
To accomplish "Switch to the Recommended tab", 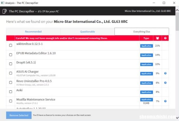I will (x=33, y=31).
